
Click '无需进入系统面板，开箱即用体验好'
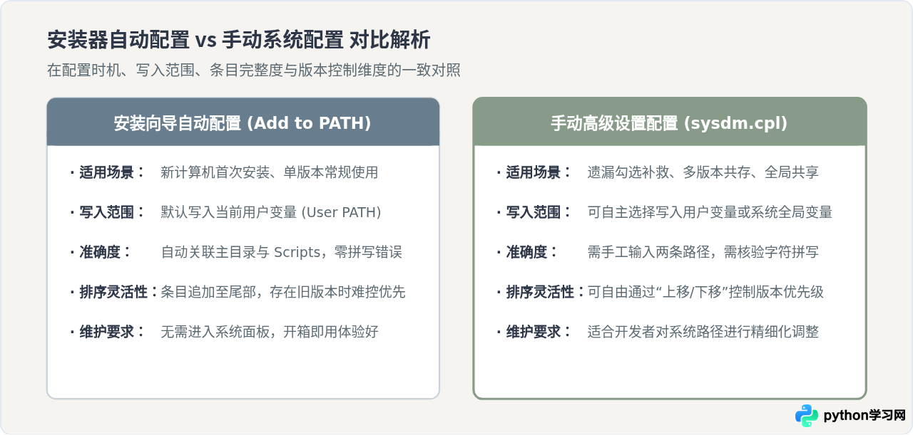(270, 332)
